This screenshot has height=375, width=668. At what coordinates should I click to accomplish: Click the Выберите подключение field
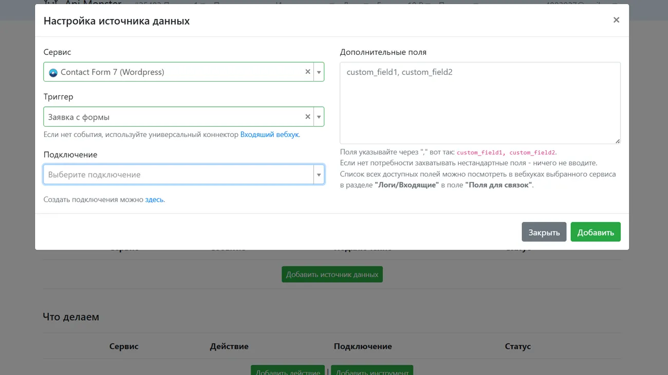click(178, 175)
